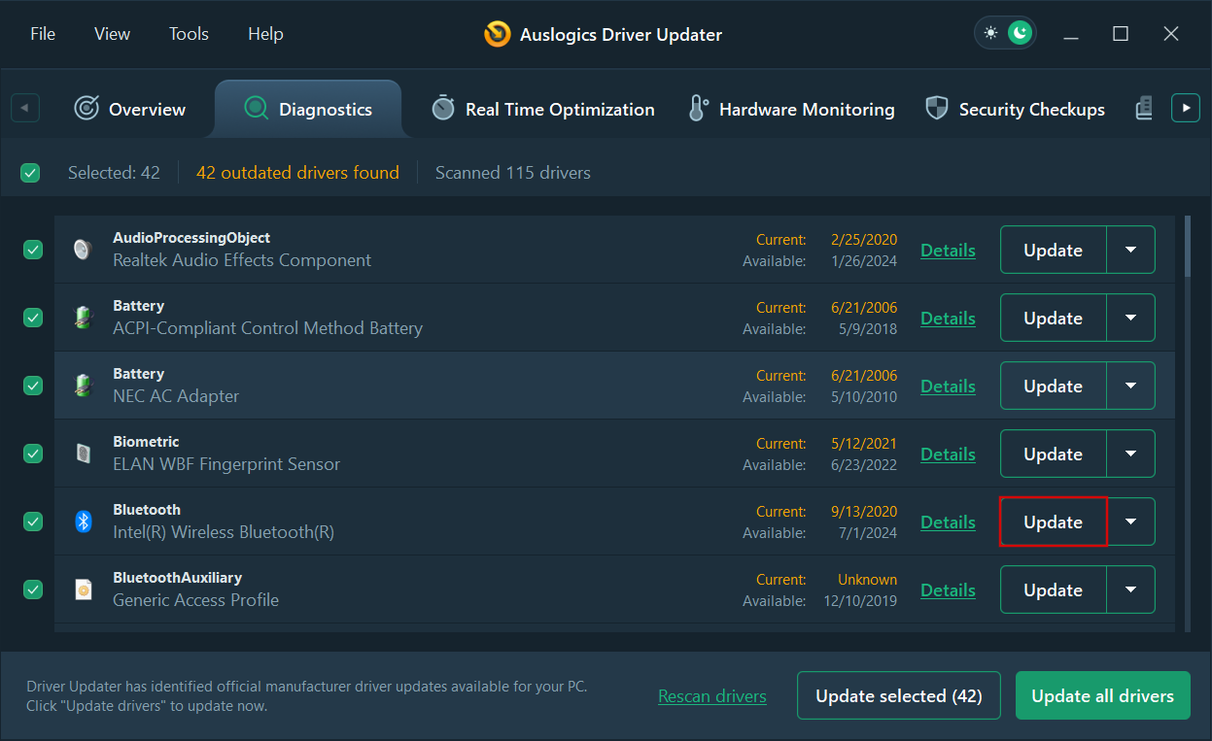Viewport: 1212px width, 741px height.
Task: Click the Biometric category name
Action: pos(146,442)
